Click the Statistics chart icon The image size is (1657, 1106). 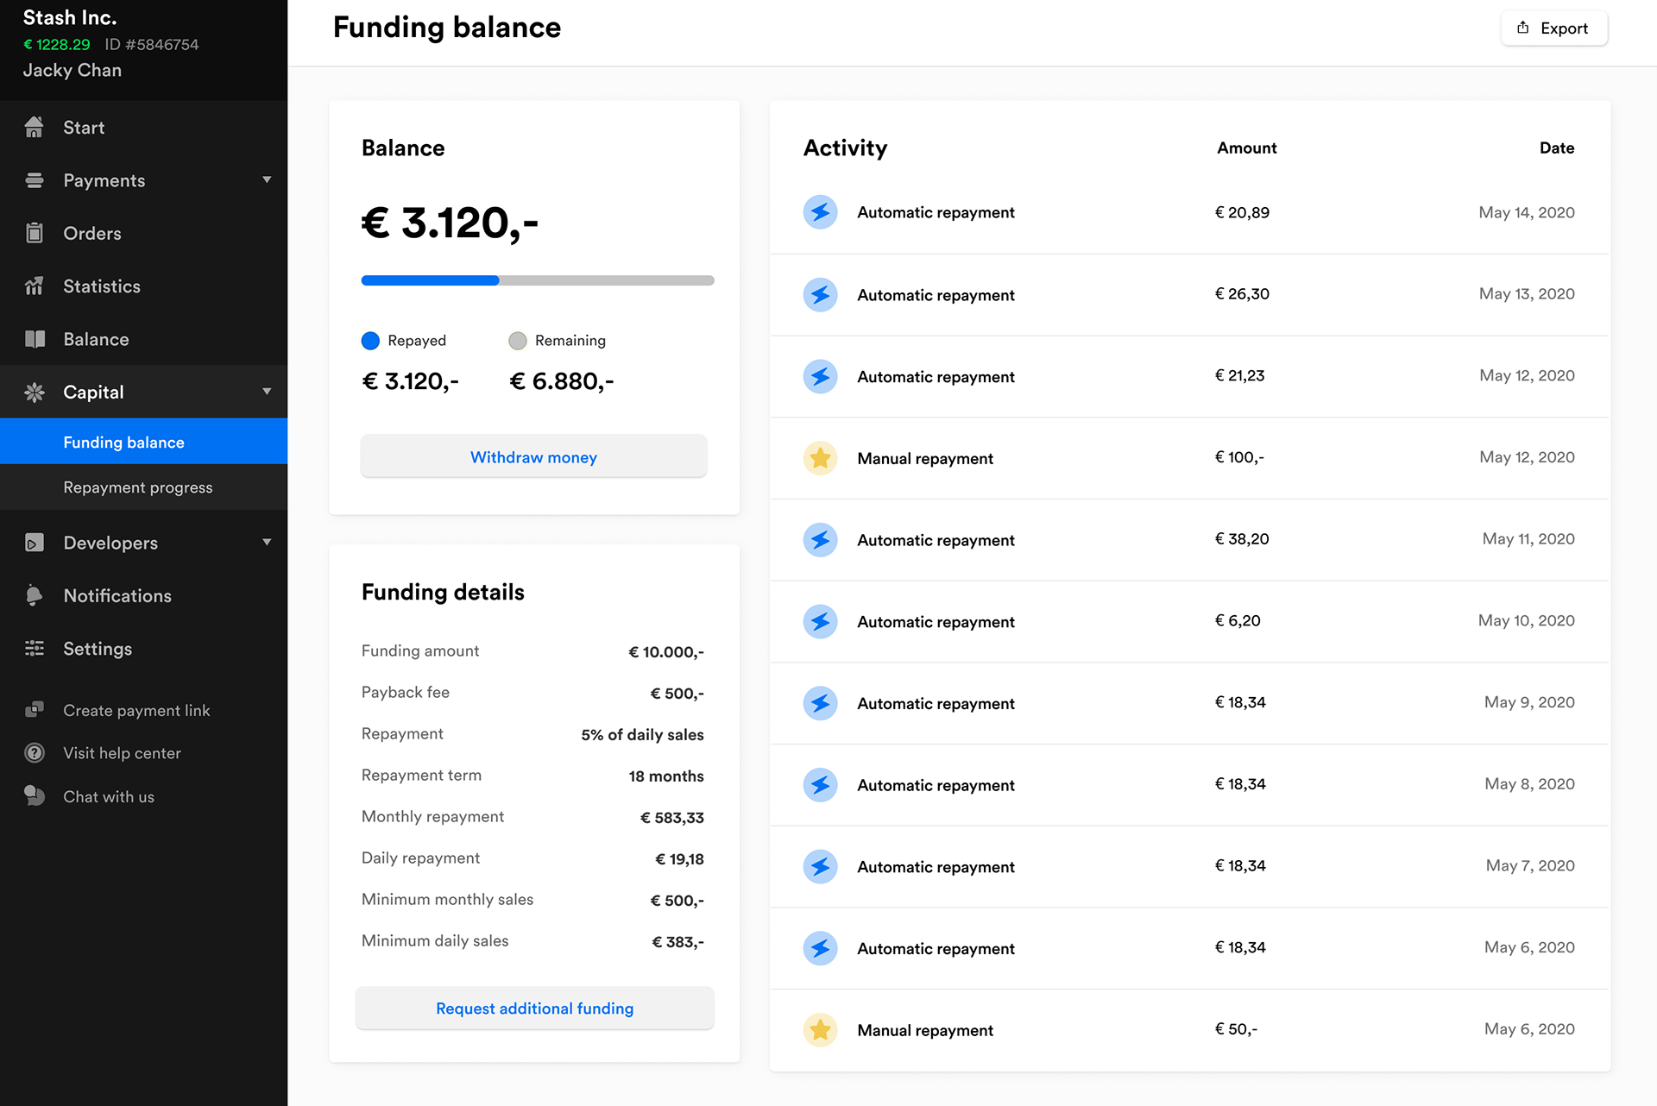[35, 286]
